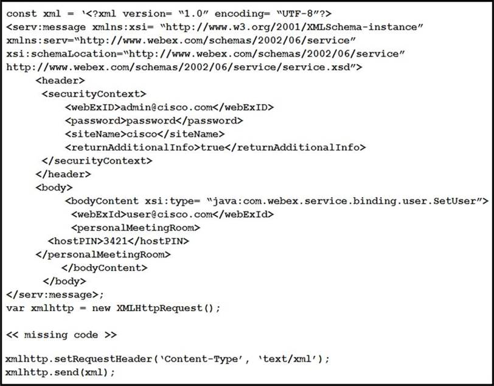Click the service.xsd schema URL
Image resolution: width=494 pixels, height=386 pixels.
click(184, 67)
